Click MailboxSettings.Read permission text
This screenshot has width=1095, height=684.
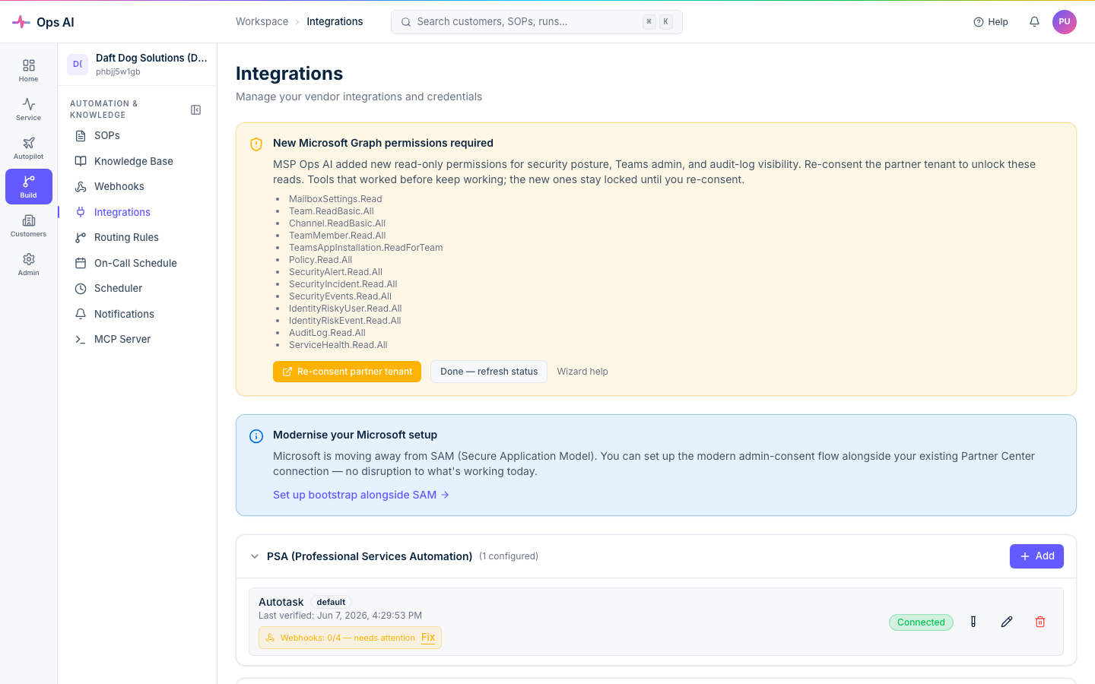pos(335,199)
